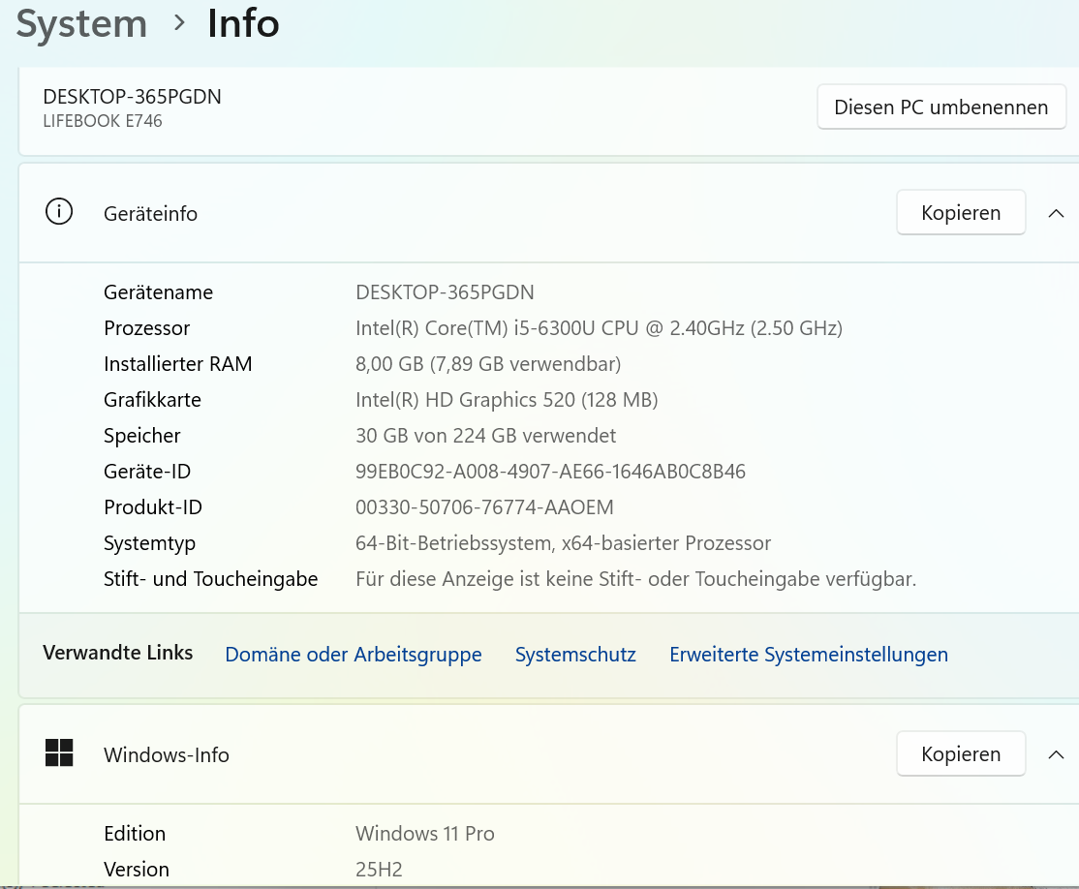Rename this PC via Diesen PC umbenennen
Image resolution: width=1079 pixels, height=889 pixels.
click(x=940, y=107)
